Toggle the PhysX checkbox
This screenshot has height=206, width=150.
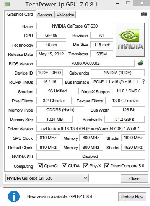(86, 166)
